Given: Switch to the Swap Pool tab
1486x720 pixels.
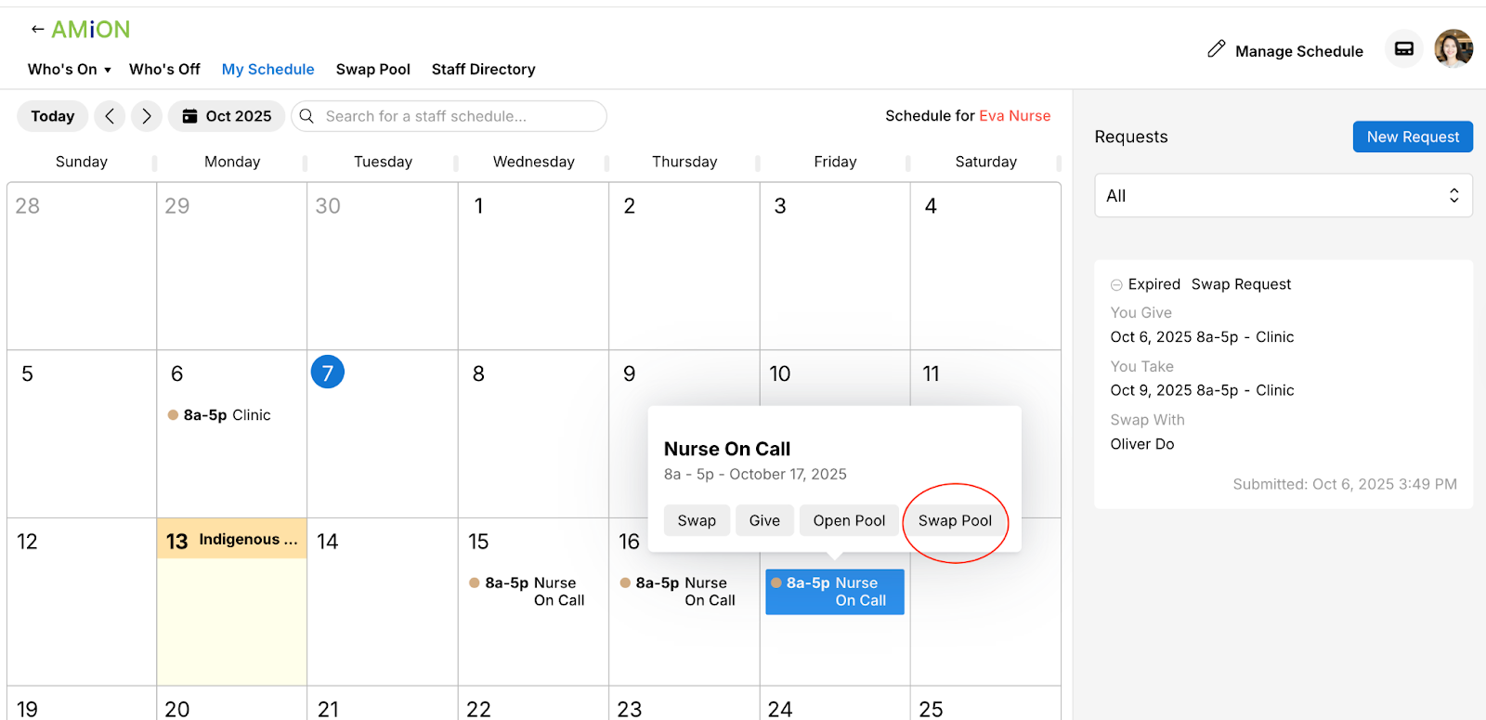Looking at the screenshot, I should coord(373,70).
